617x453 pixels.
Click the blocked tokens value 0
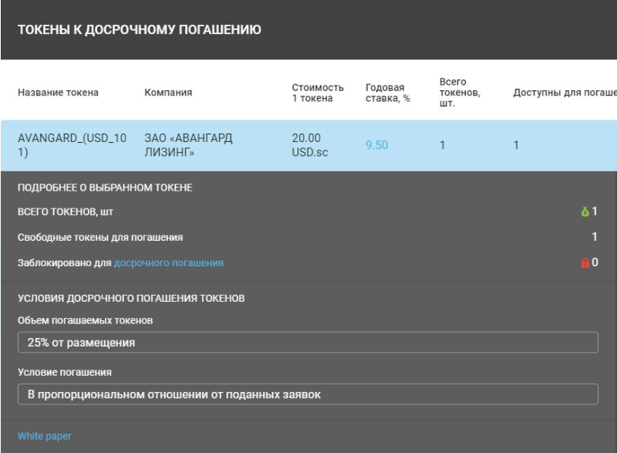tap(595, 262)
